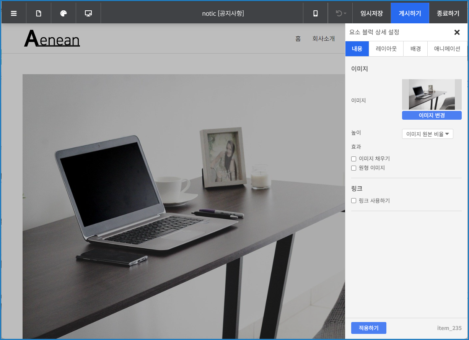
Task: Click the laptop image thumbnail preview
Action: click(x=432, y=94)
